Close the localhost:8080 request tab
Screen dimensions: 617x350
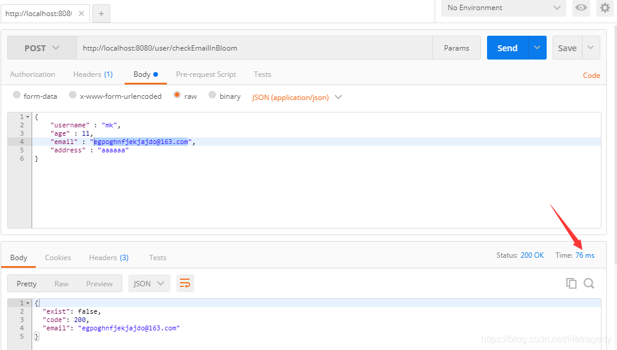click(81, 13)
